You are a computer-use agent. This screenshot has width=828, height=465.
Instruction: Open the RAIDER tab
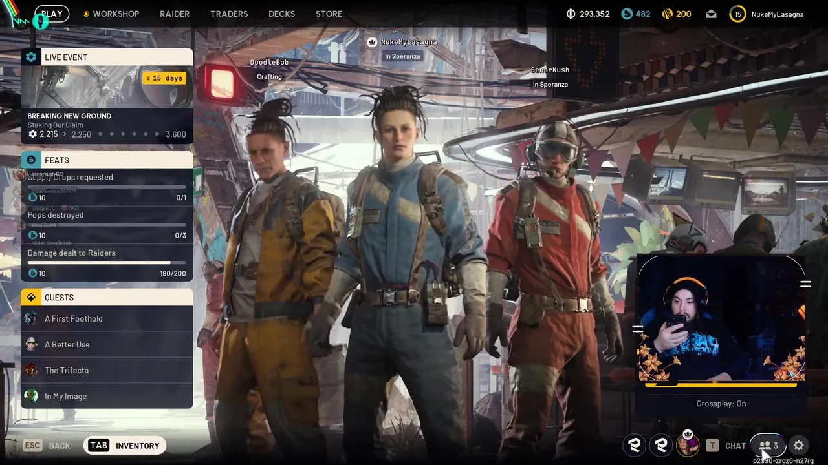click(x=175, y=14)
